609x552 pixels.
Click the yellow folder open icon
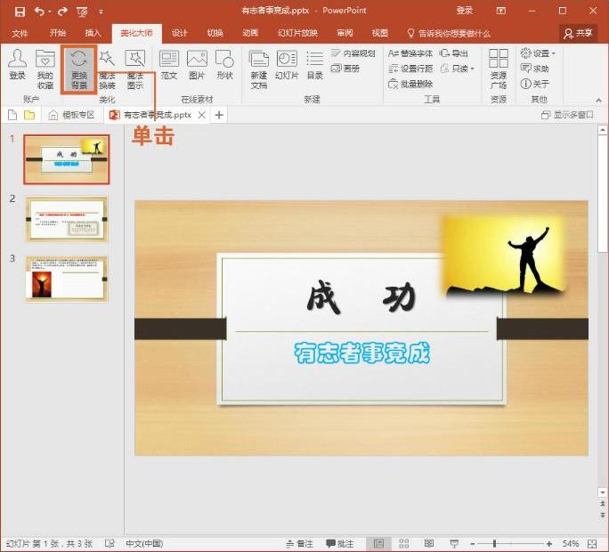coord(29,115)
